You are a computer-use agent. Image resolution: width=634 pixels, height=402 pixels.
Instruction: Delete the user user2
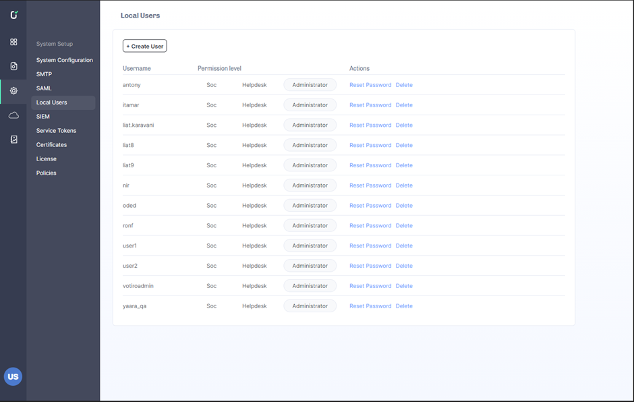pos(404,266)
